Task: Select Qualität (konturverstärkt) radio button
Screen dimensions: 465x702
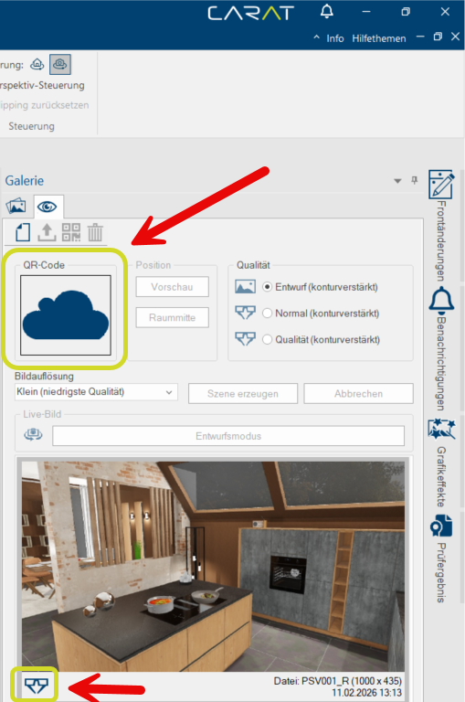Action: (x=267, y=340)
